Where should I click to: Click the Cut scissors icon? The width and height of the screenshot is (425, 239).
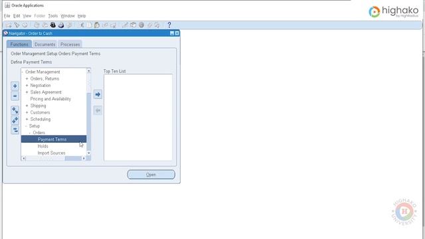point(81,25)
